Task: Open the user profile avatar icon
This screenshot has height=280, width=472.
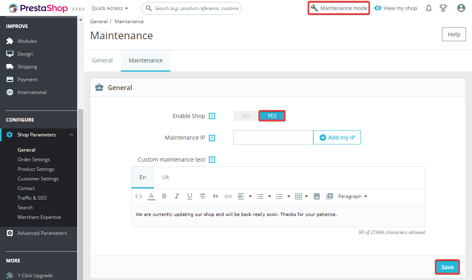Action: [461, 8]
